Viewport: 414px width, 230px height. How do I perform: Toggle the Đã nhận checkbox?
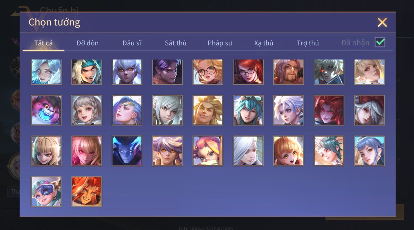(380, 42)
